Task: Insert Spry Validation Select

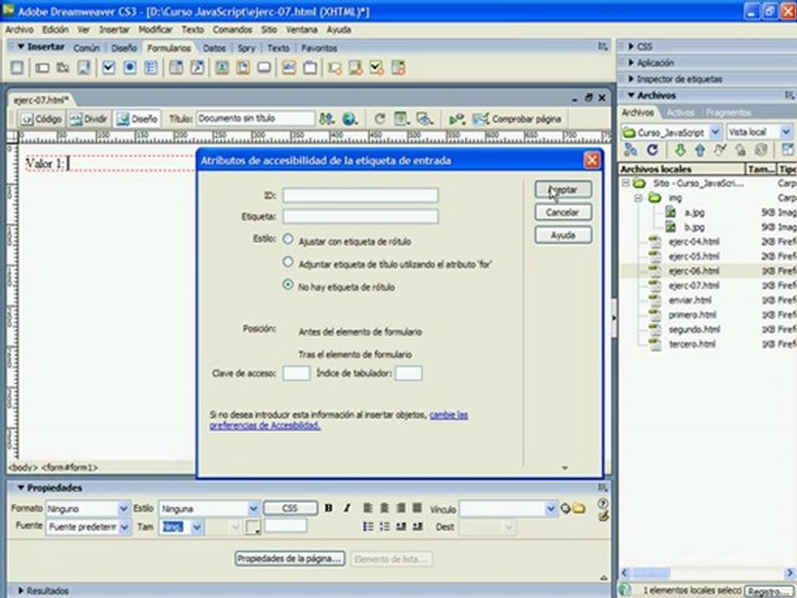Action: (398, 68)
